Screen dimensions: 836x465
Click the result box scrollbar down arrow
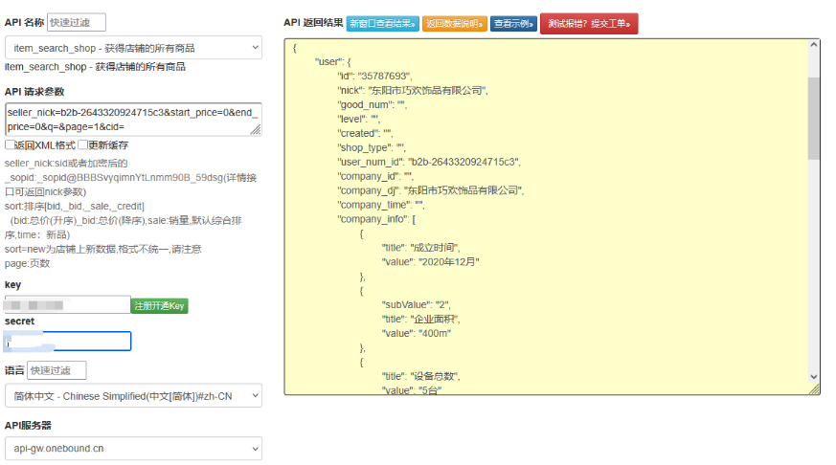tap(814, 377)
